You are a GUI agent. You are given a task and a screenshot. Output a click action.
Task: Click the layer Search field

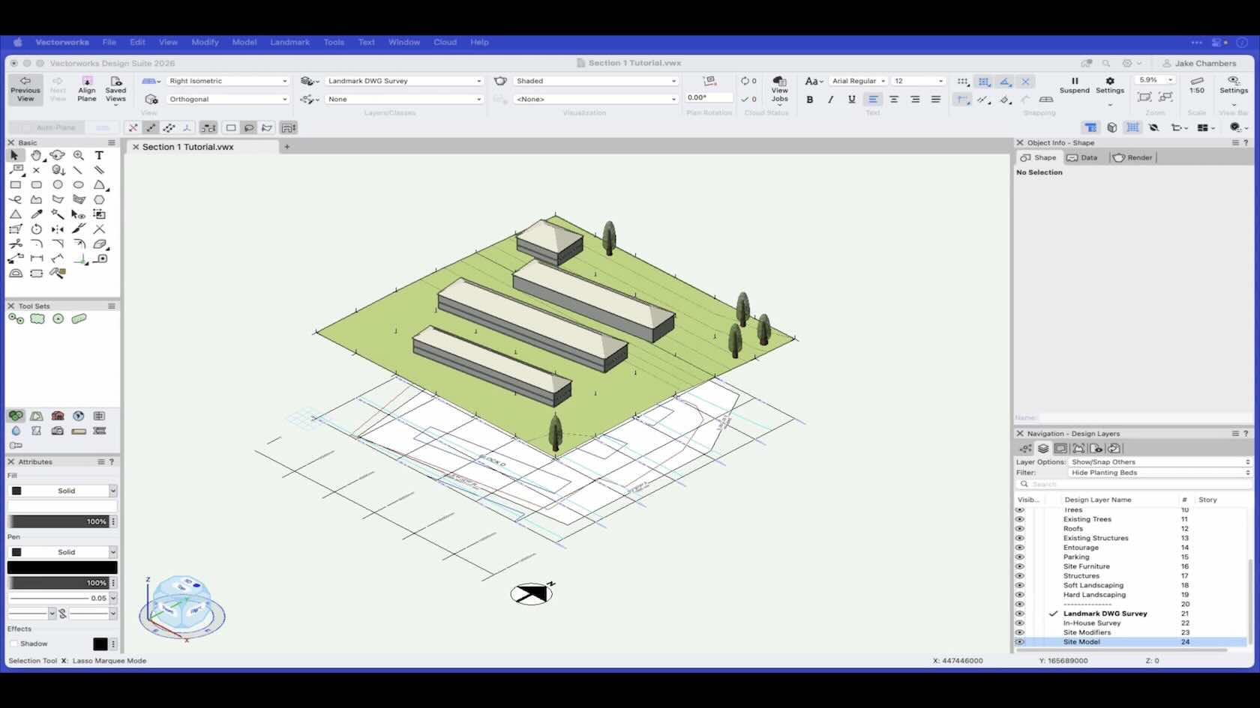tap(1132, 484)
